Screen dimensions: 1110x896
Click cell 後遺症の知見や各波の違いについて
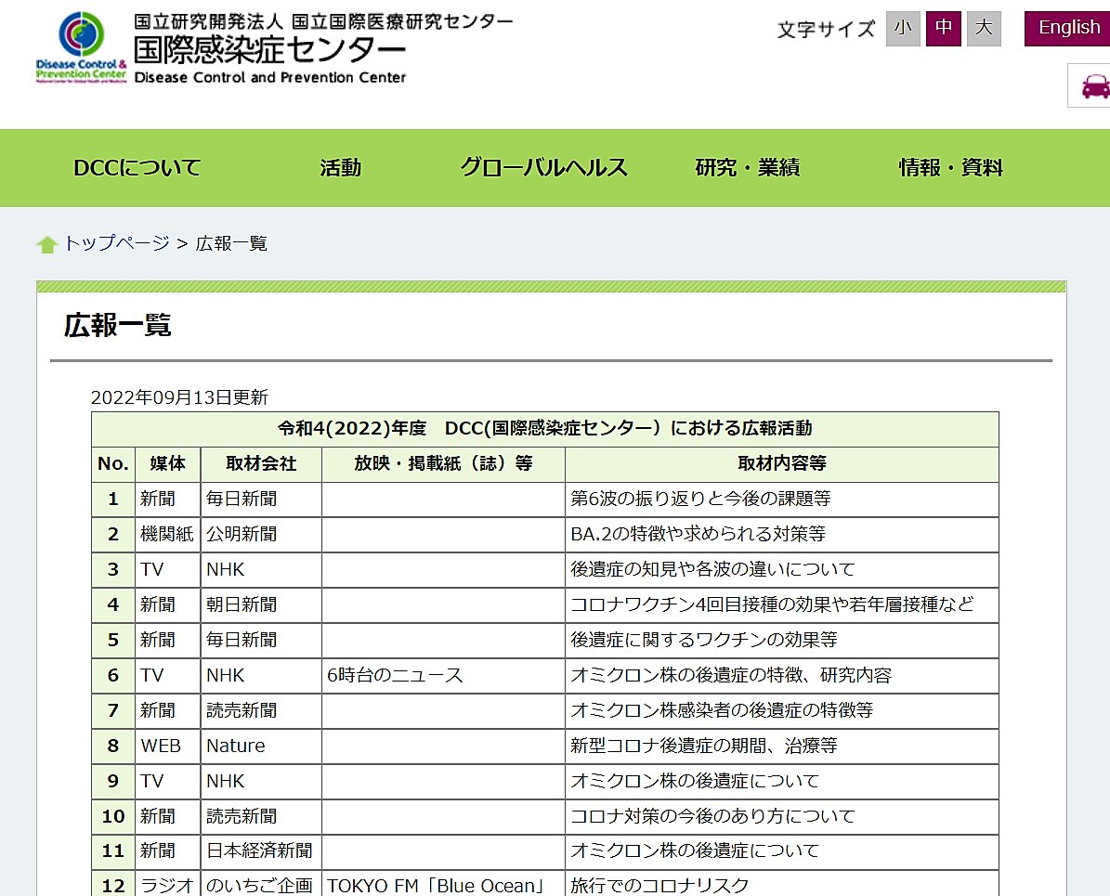(x=782, y=570)
